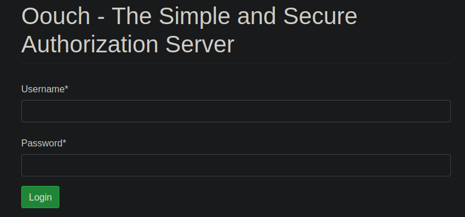
Task: Click the Password* label text
Action: coord(44,143)
